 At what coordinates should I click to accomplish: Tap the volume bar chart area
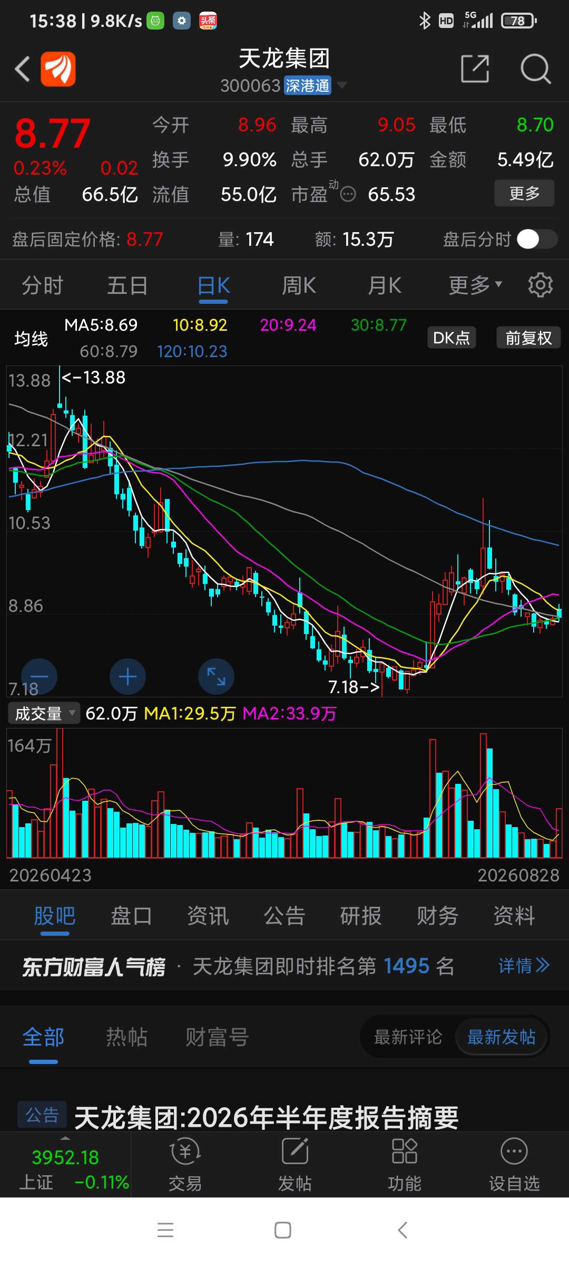tap(284, 793)
